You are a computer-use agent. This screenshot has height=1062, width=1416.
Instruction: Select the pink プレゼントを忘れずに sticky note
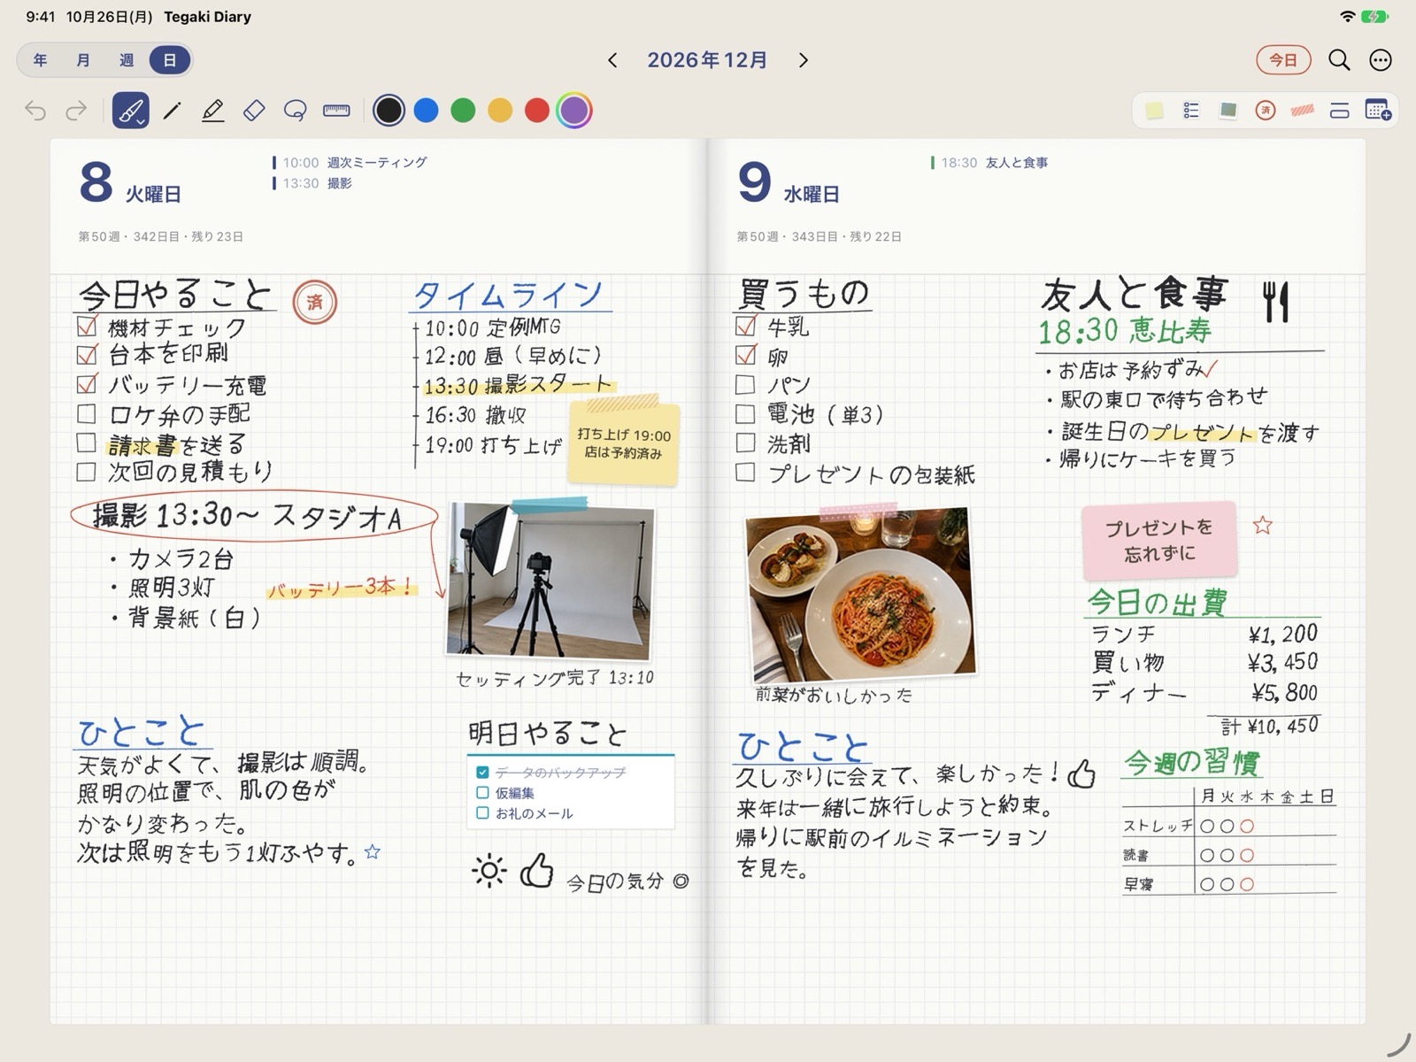pyautogui.click(x=1159, y=540)
